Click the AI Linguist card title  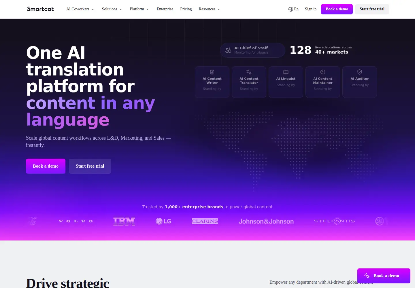click(x=286, y=79)
